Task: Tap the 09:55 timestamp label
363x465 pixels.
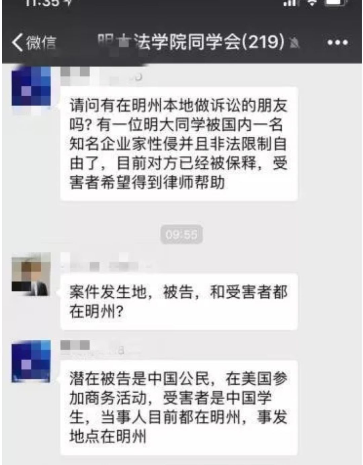Action: (x=182, y=234)
